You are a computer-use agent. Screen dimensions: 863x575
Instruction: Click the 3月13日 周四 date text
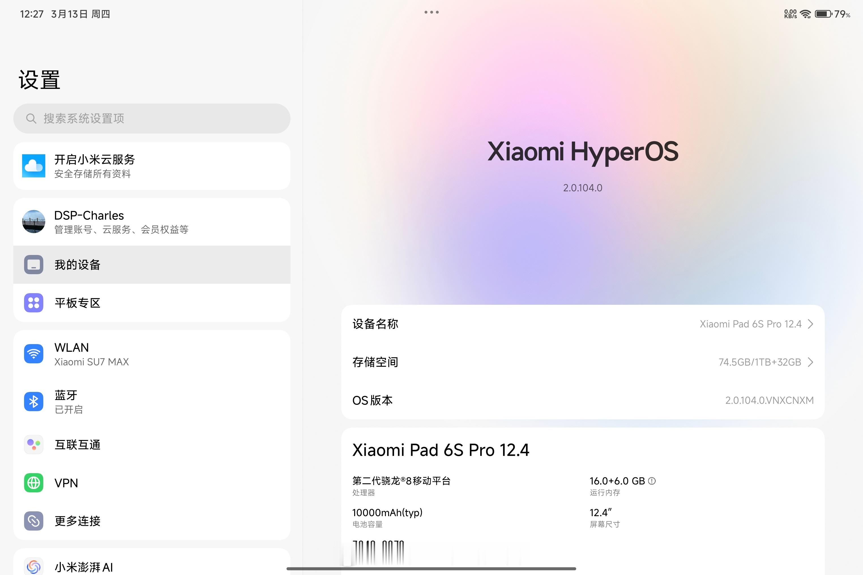point(80,14)
